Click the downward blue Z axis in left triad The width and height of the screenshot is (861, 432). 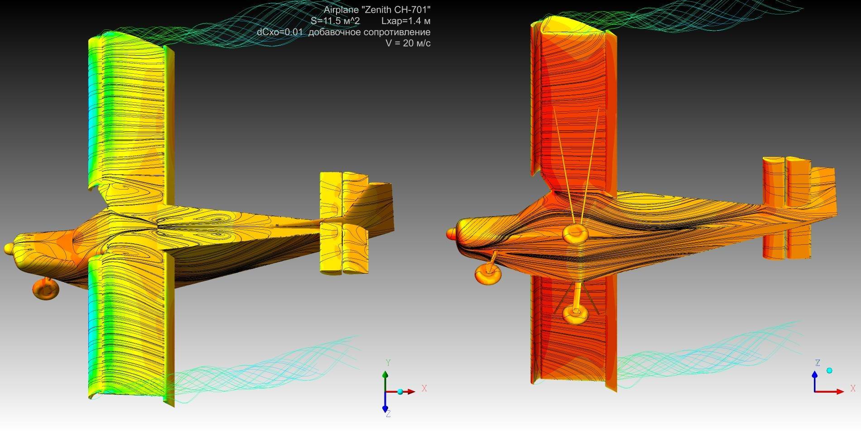(385, 404)
